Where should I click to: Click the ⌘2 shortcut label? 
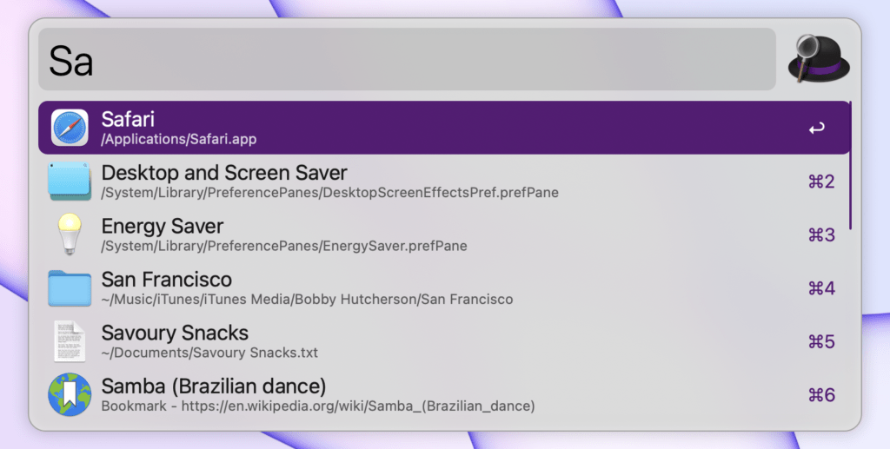click(x=821, y=182)
